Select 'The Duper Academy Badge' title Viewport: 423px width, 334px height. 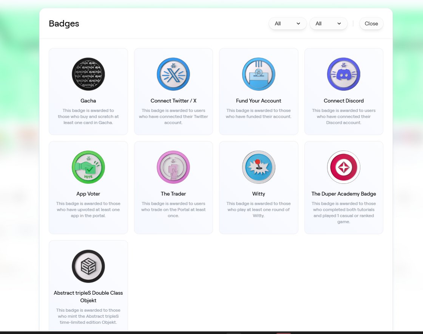(344, 194)
